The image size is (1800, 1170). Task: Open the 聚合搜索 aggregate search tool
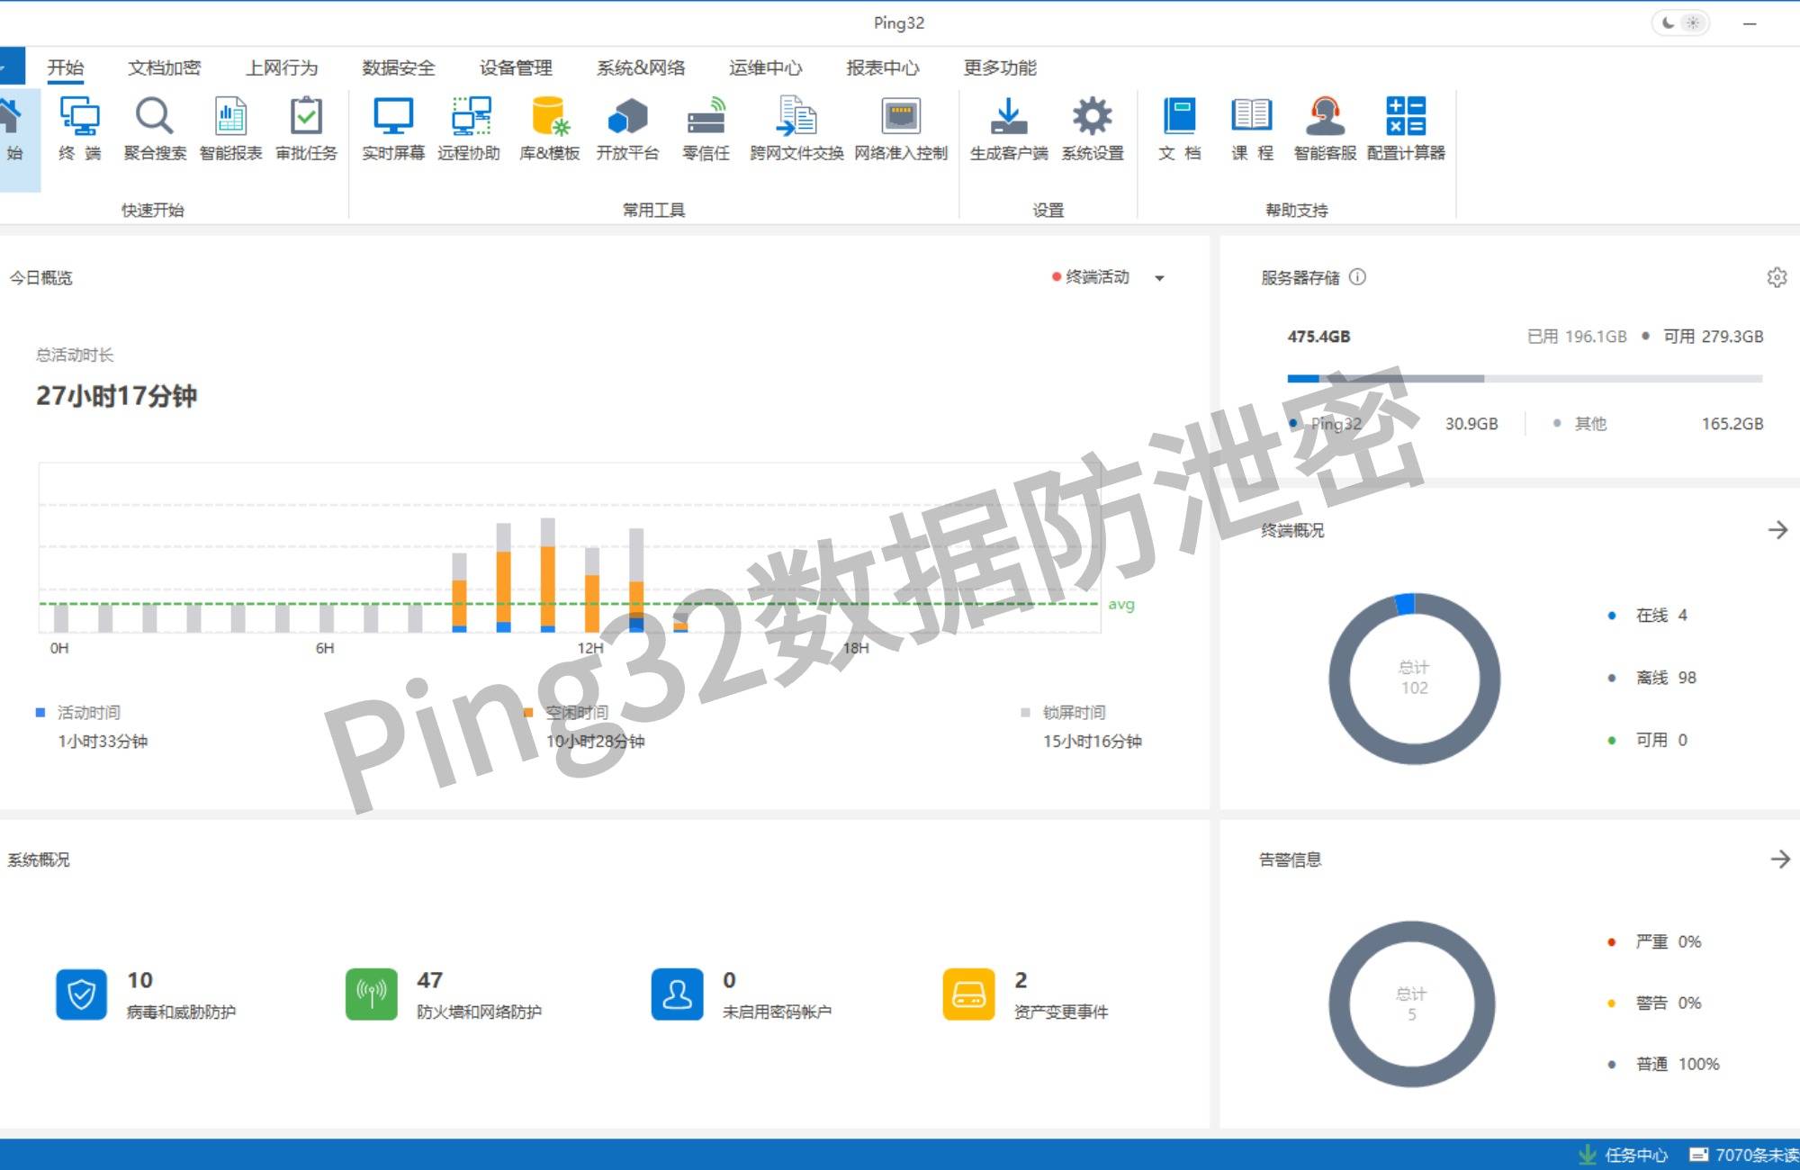coord(154,130)
